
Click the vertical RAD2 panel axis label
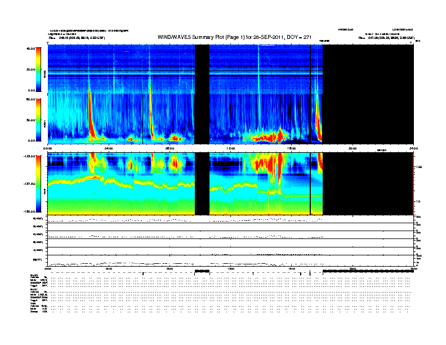[44, 74]
